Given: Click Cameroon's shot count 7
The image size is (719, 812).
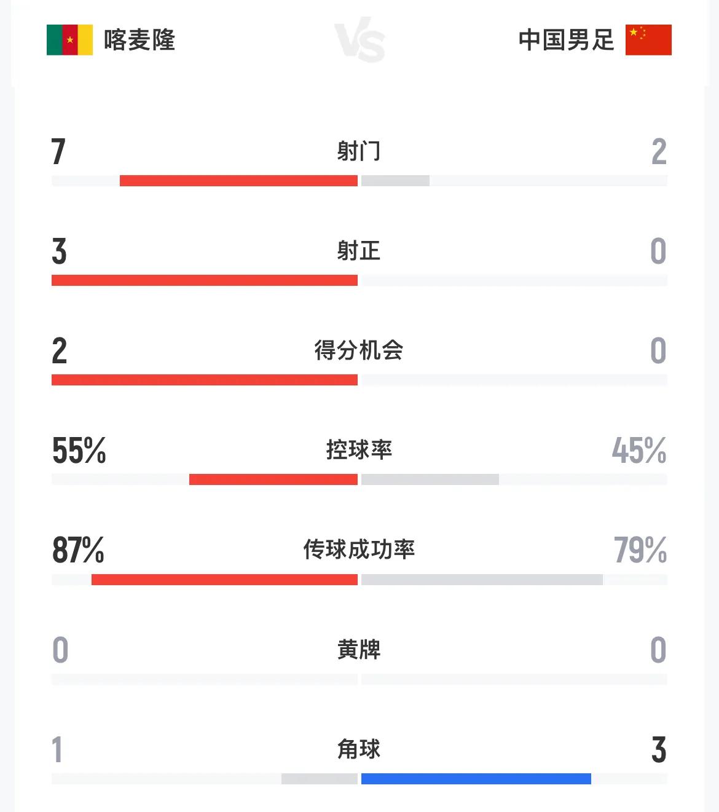Looking at the screenshot, I should point(58,152).
